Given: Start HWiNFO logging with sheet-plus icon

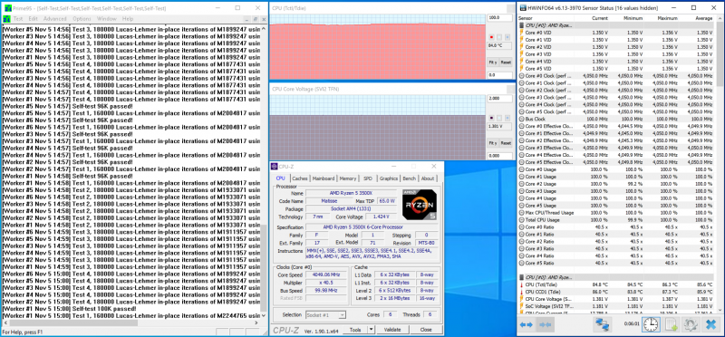Looking at the screenshot, I should (x=671, y=325).
